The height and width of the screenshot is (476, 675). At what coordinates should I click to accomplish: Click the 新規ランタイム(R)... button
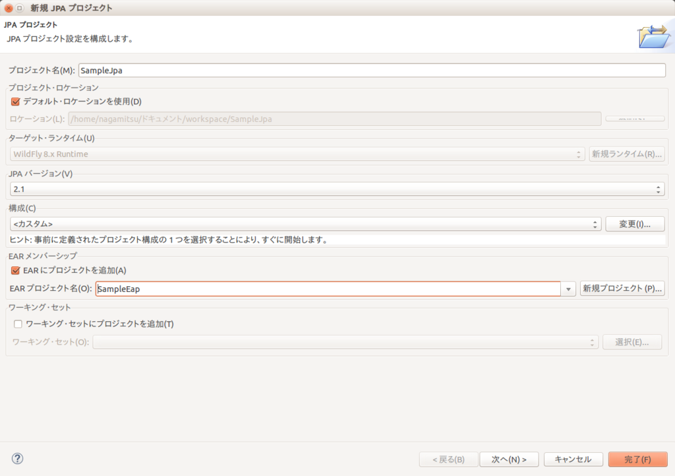pos(626,154)
